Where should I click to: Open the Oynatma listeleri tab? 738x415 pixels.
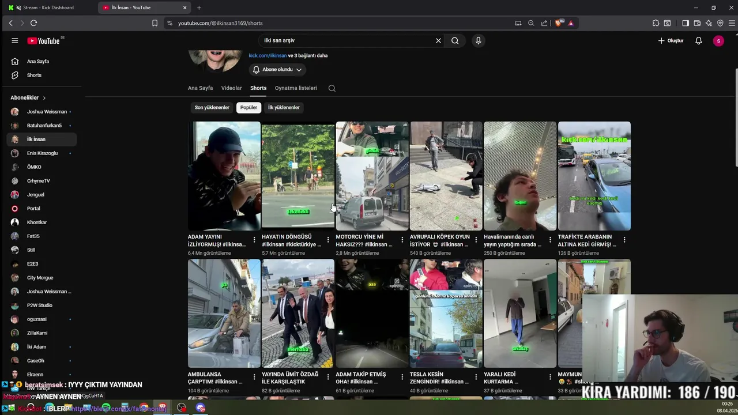[x=296, y=88]
